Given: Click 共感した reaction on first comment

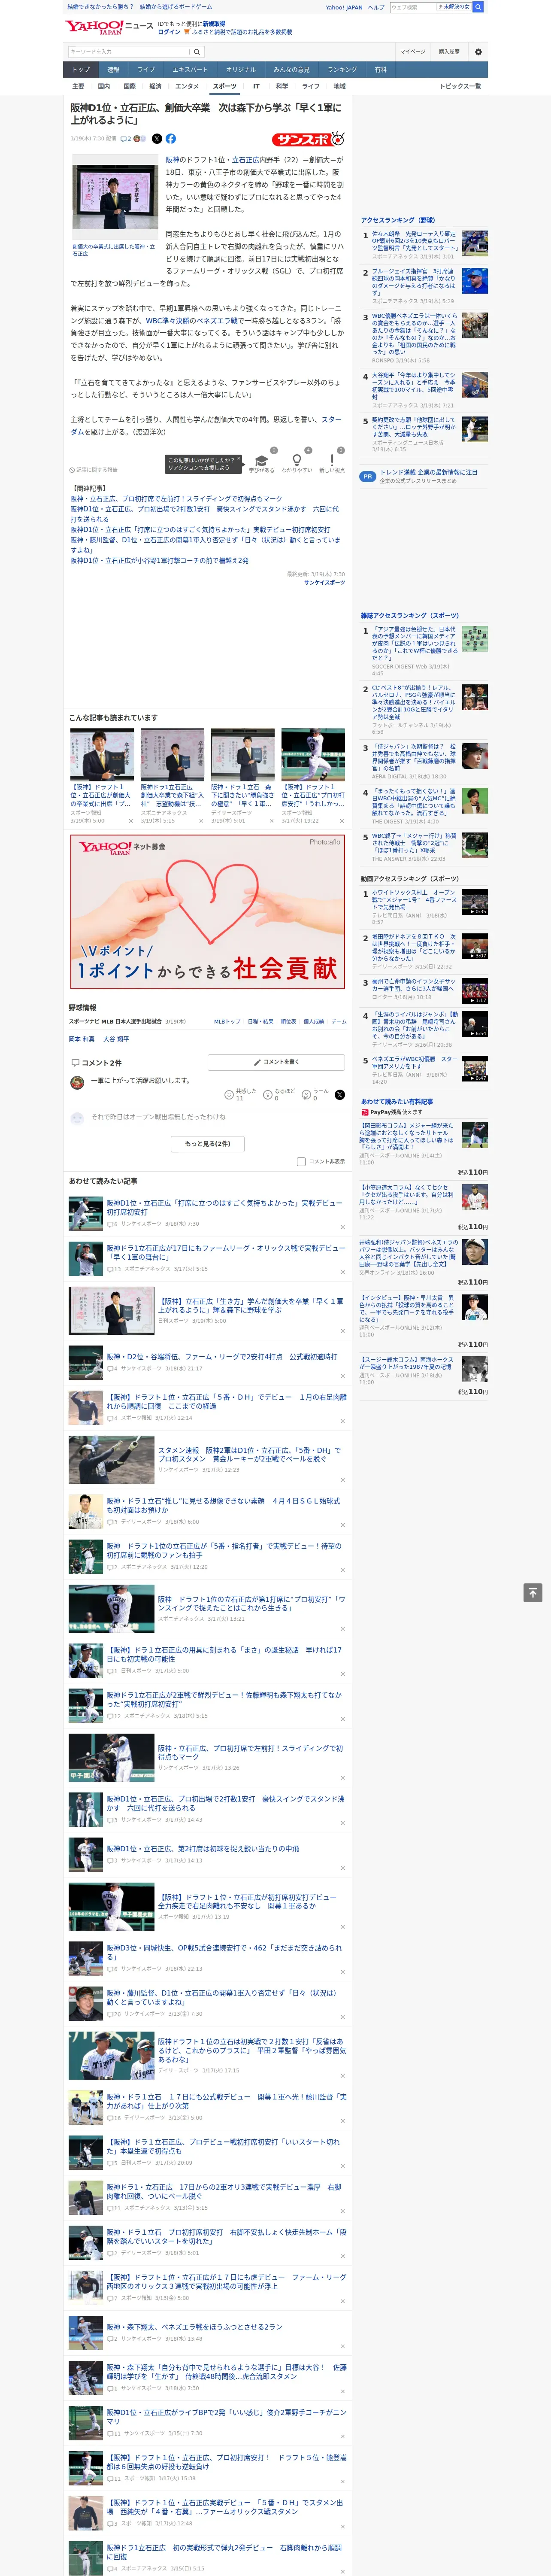Looking at the screenshot, I should [239, 1094].
